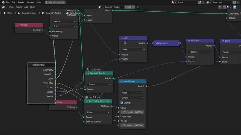Collapse the Mesh to Points node
Screen dimensions: 241x135
(88, 73)
